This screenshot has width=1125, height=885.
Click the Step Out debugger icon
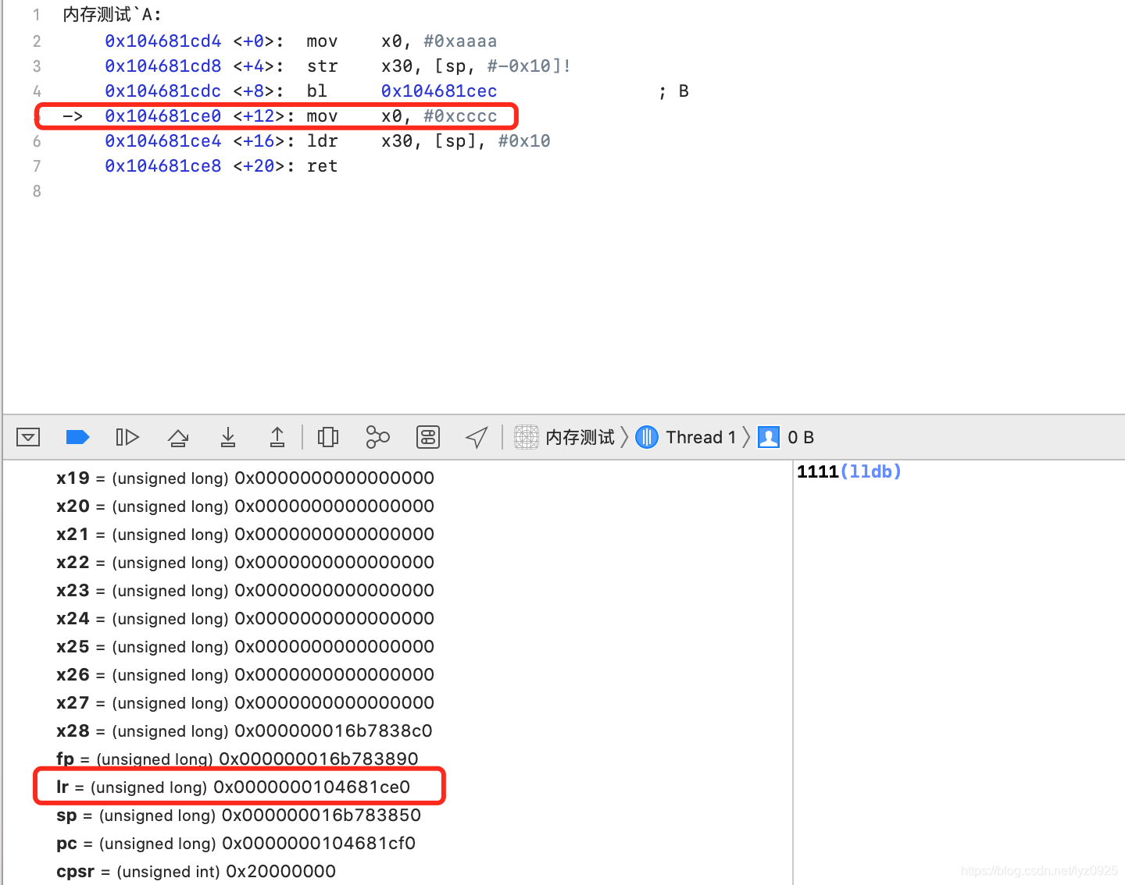277,437
